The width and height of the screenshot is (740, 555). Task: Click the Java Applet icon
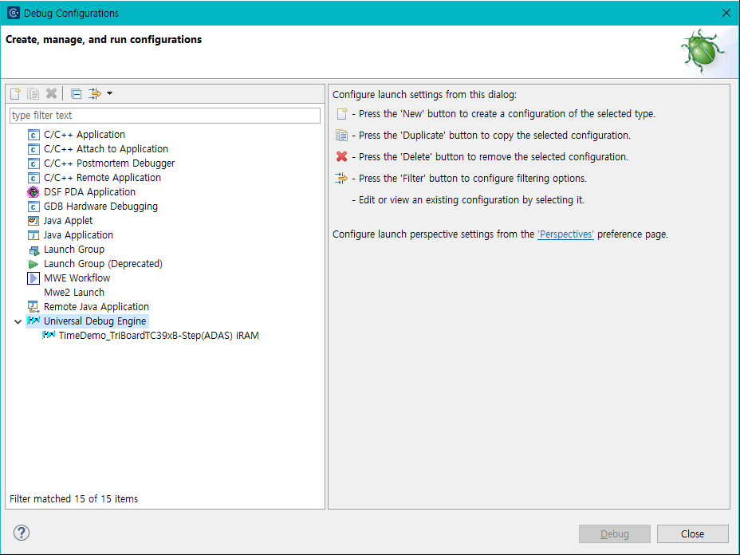click(x=33, y=221)
